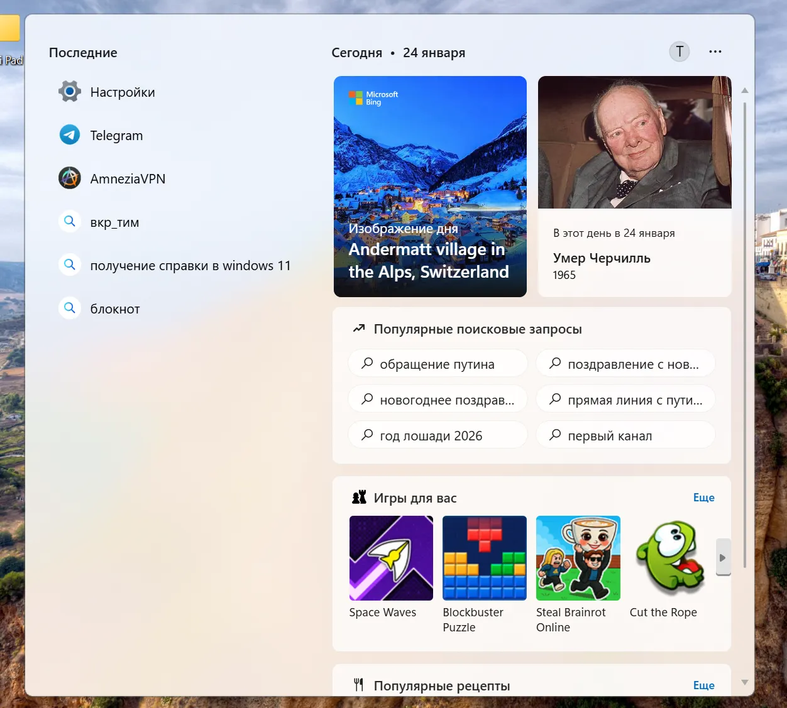The height and width of the screenshot is (708, 787).
Task: Open the Cut the Rope game icon
Action: coord(671,558)
